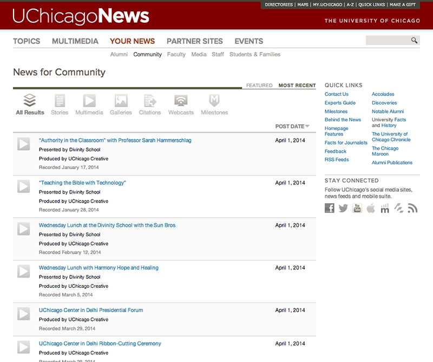Open the Maps top link
Viewport: 433px width, 362px height.
pos(303,5)
